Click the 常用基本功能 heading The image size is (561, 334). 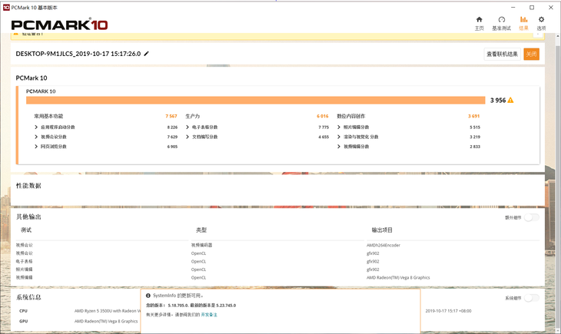coord(48,116)
